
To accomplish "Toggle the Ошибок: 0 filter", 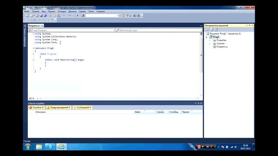I will pyautogui.click(x=36, y=107).
